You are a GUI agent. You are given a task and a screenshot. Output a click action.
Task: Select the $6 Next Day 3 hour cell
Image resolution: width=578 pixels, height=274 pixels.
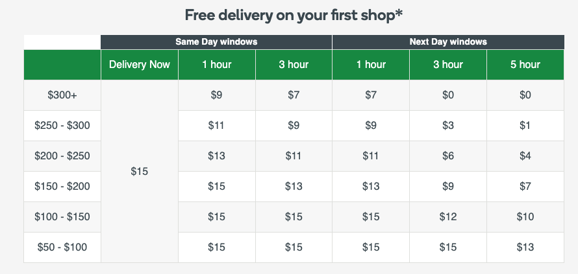click(448, 156)
